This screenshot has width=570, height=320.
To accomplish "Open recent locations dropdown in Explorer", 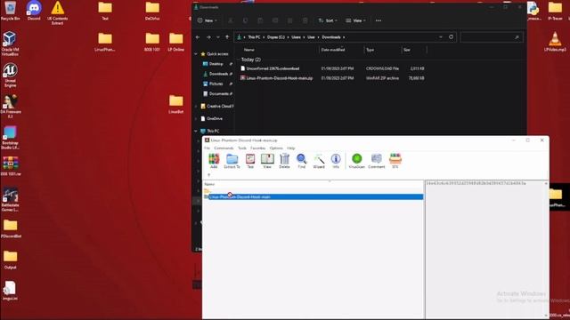I will tap(217, 37).
